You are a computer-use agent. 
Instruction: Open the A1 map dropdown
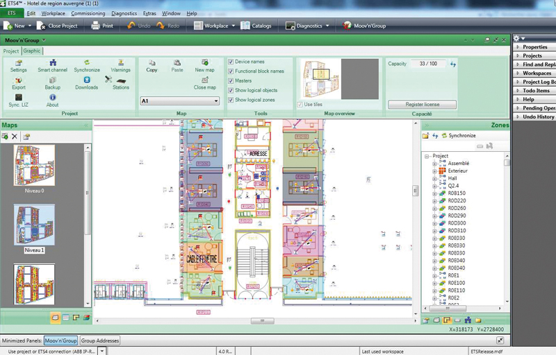click(180, 101)
